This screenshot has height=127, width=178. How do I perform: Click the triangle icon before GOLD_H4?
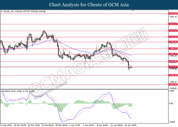click(x=2, y=11)
